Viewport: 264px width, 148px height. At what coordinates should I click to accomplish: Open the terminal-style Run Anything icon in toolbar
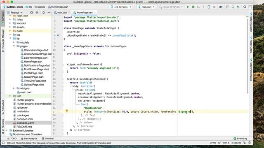click(x=228, y=7)
